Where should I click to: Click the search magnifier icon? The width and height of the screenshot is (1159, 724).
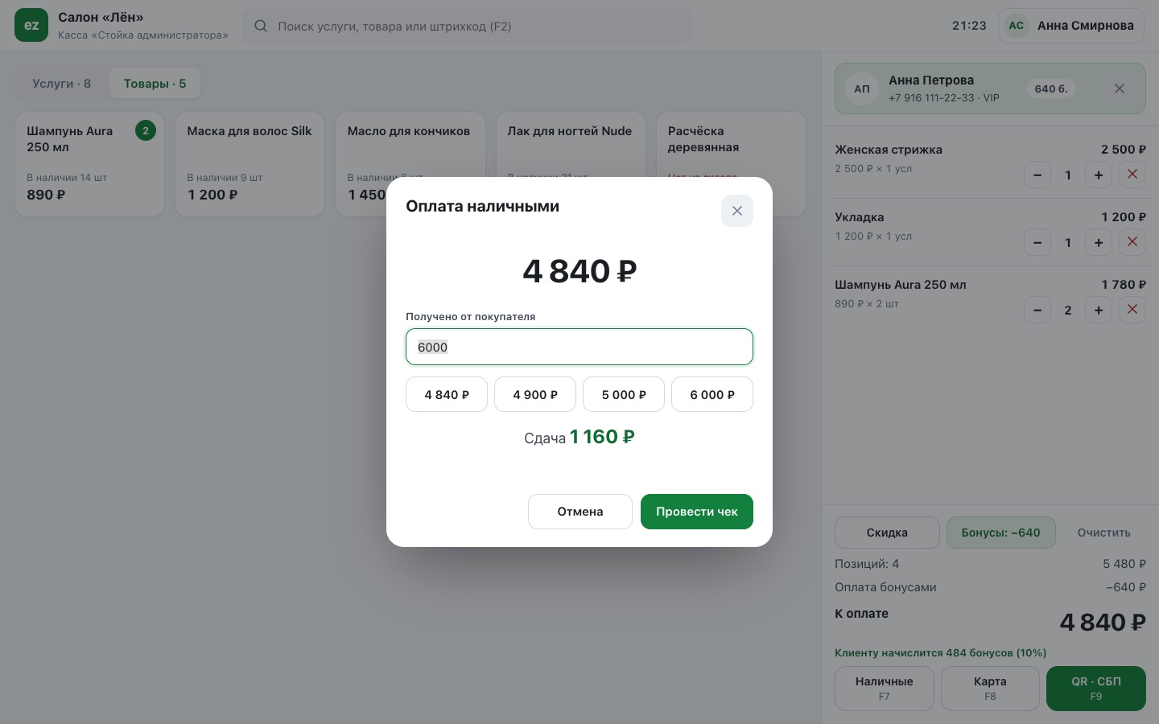pos(261,26)
